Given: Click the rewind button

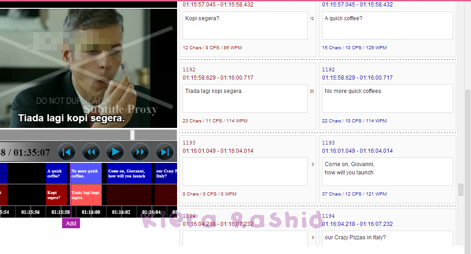Looking at the screenshot, I should (91, 152).
